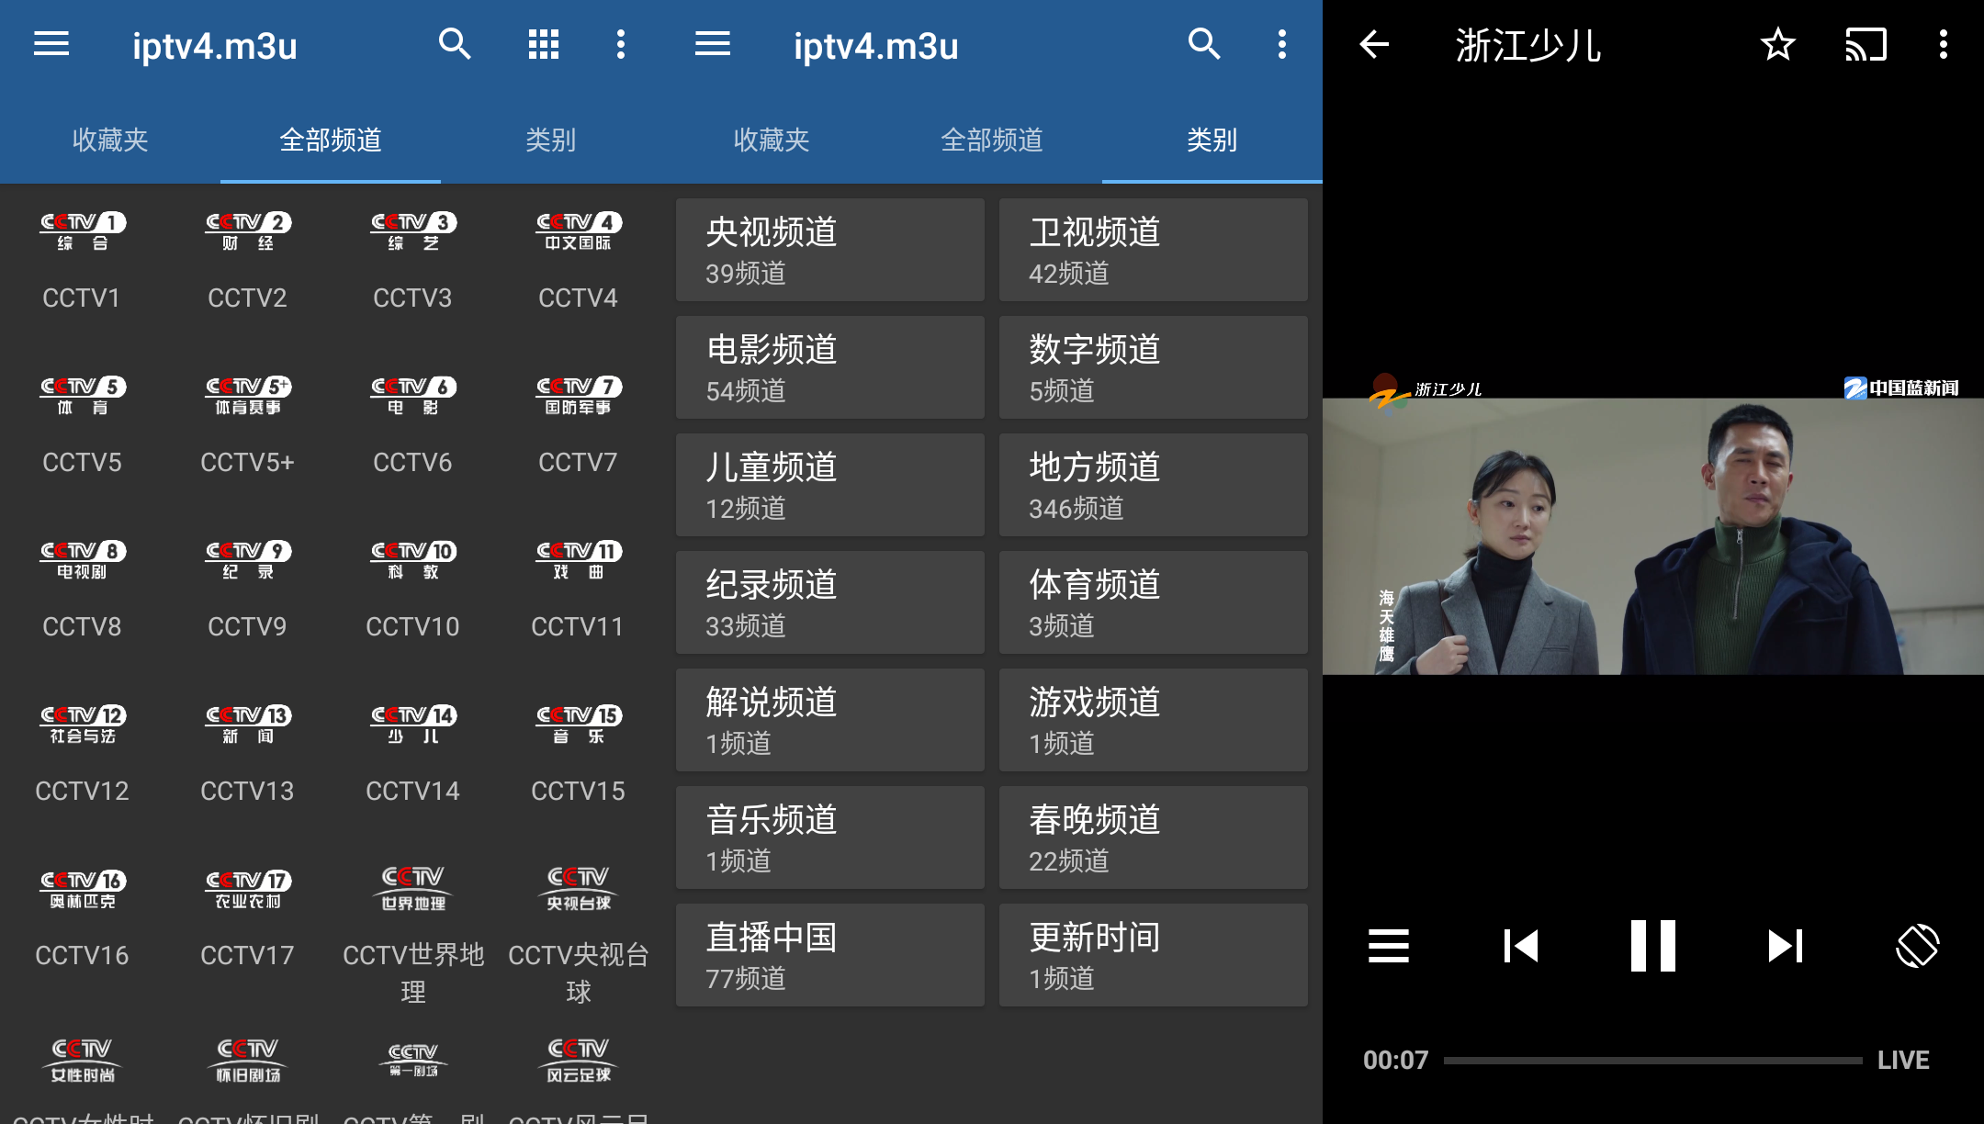Open the 央视频道 category
Image resolution: width=1984 pixels, height=1124 pixels.
click(x=829, y=249)
